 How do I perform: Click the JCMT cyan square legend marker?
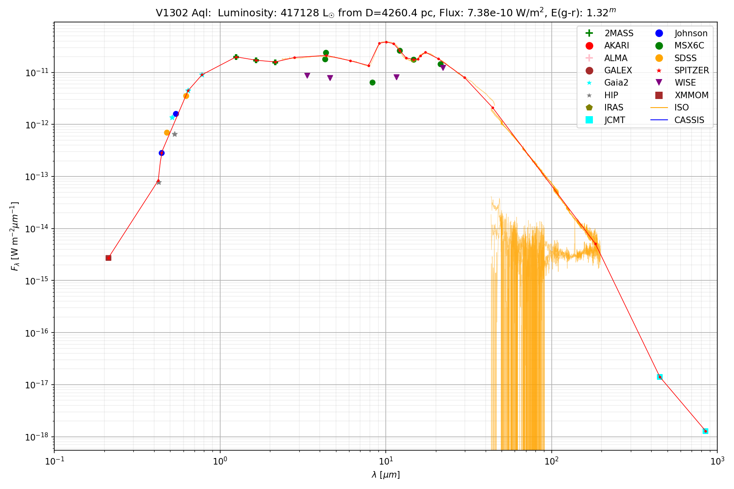pos(589,120)
